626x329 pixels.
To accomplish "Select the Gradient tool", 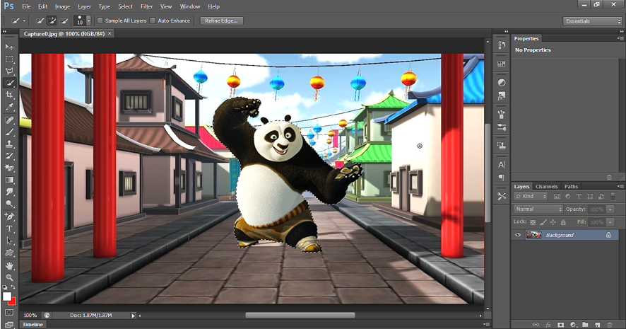I will pyautogui.click(x=9, y=180).
